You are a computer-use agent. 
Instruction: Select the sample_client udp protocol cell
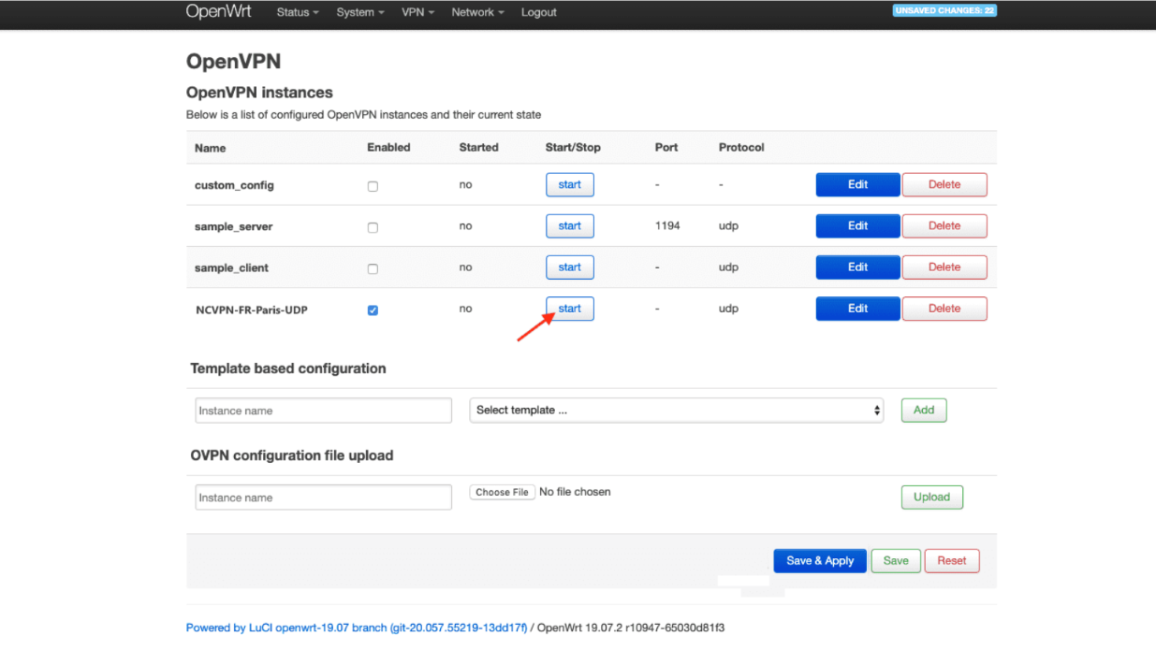click(x=728, y=267)
